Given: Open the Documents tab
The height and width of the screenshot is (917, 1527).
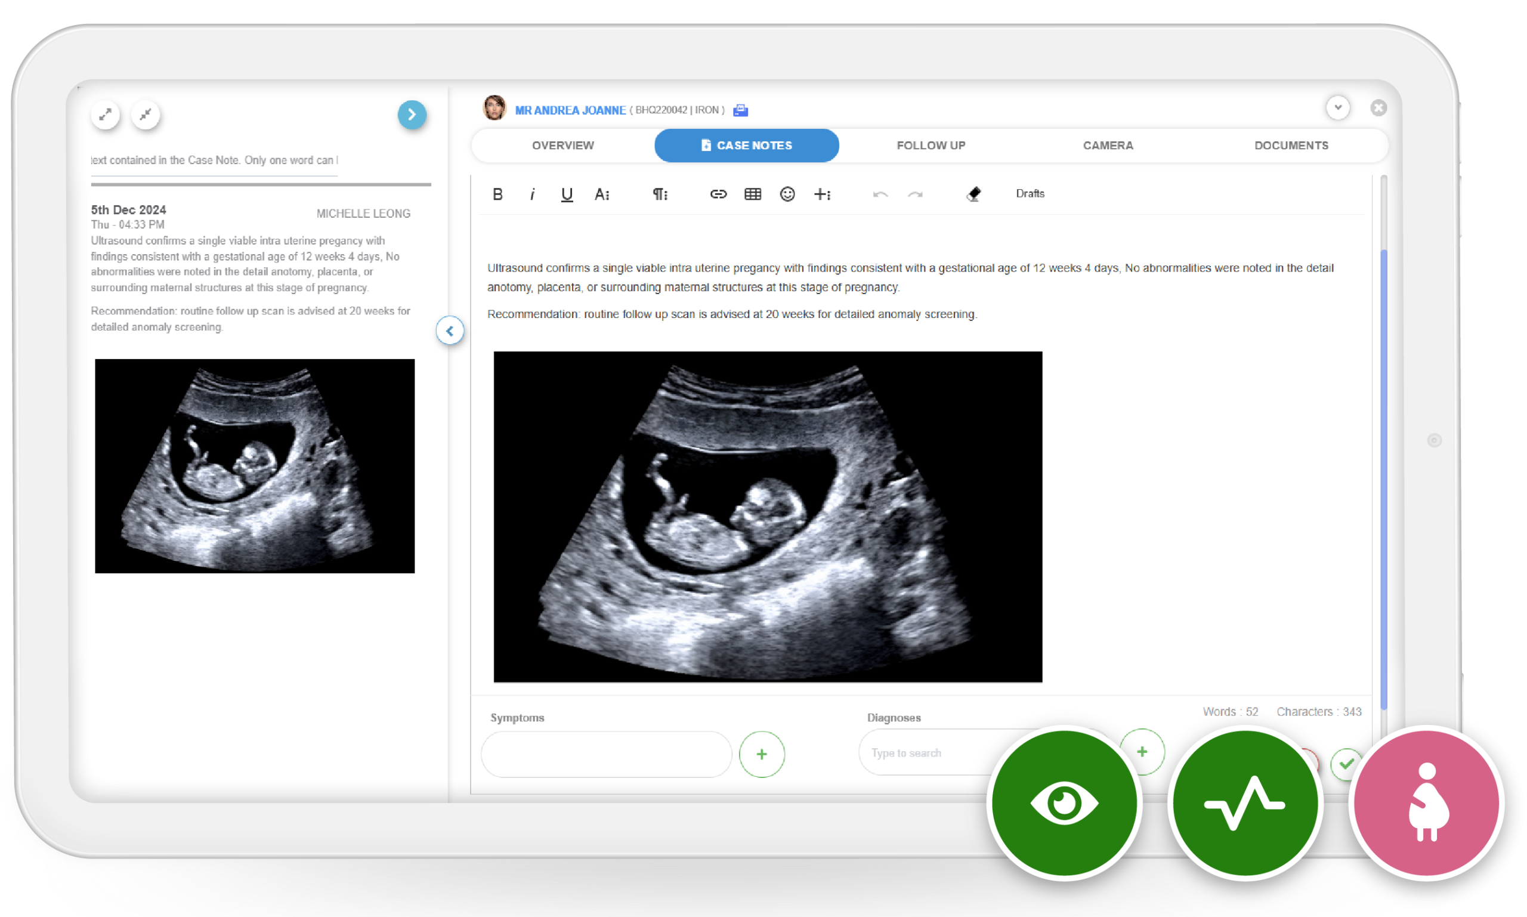Looking at the screenshot, I should click(x=1290, y=145).
